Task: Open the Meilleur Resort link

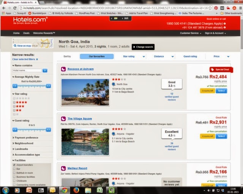Action: [x=77, y=168]
